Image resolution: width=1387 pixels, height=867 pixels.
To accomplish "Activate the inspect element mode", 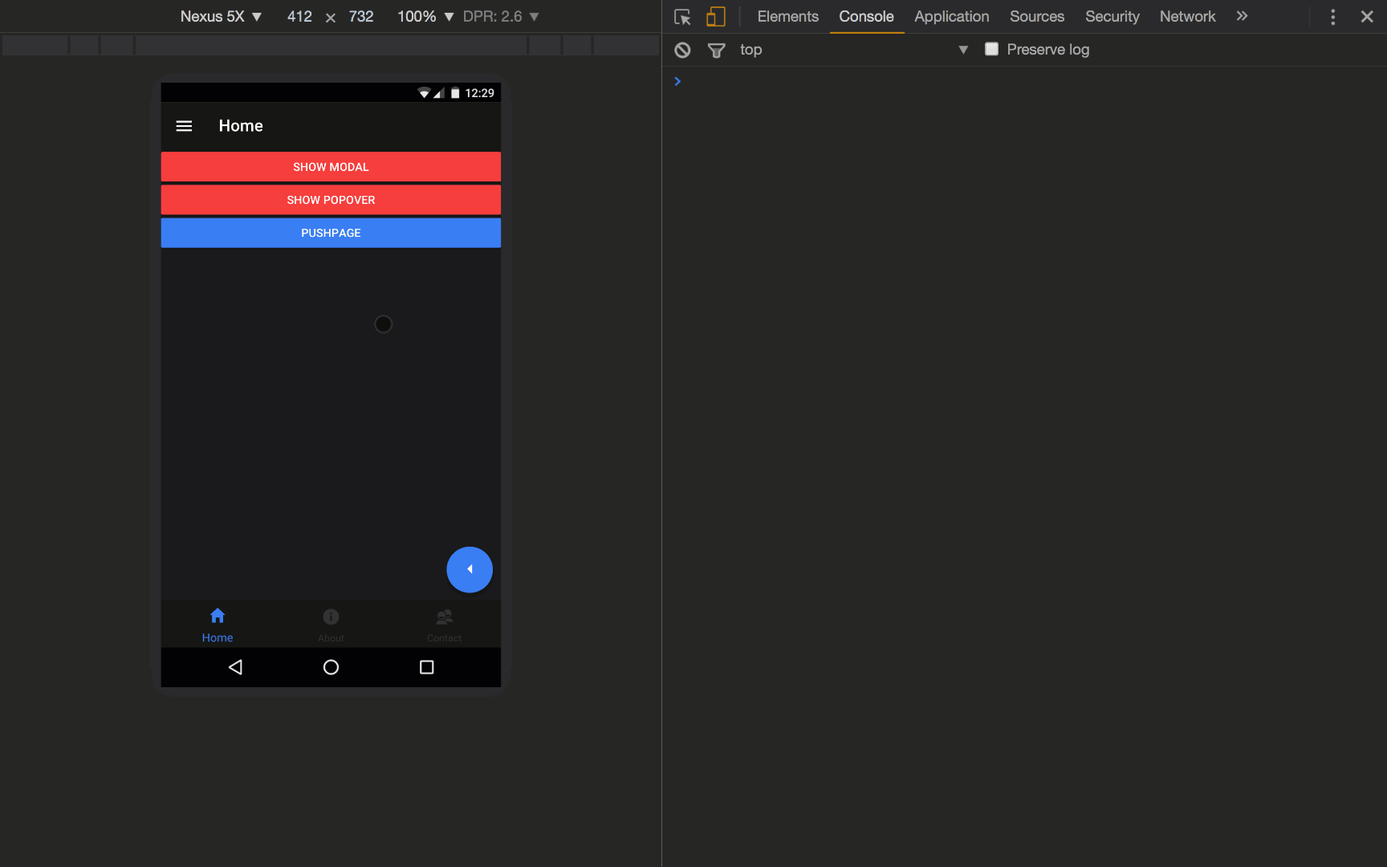I will (682, 16).
